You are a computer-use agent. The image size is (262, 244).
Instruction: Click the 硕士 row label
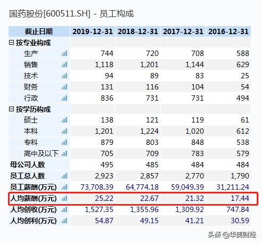[31, 120]
